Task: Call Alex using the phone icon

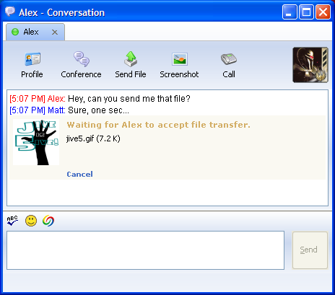Action: tap(229, 59)
